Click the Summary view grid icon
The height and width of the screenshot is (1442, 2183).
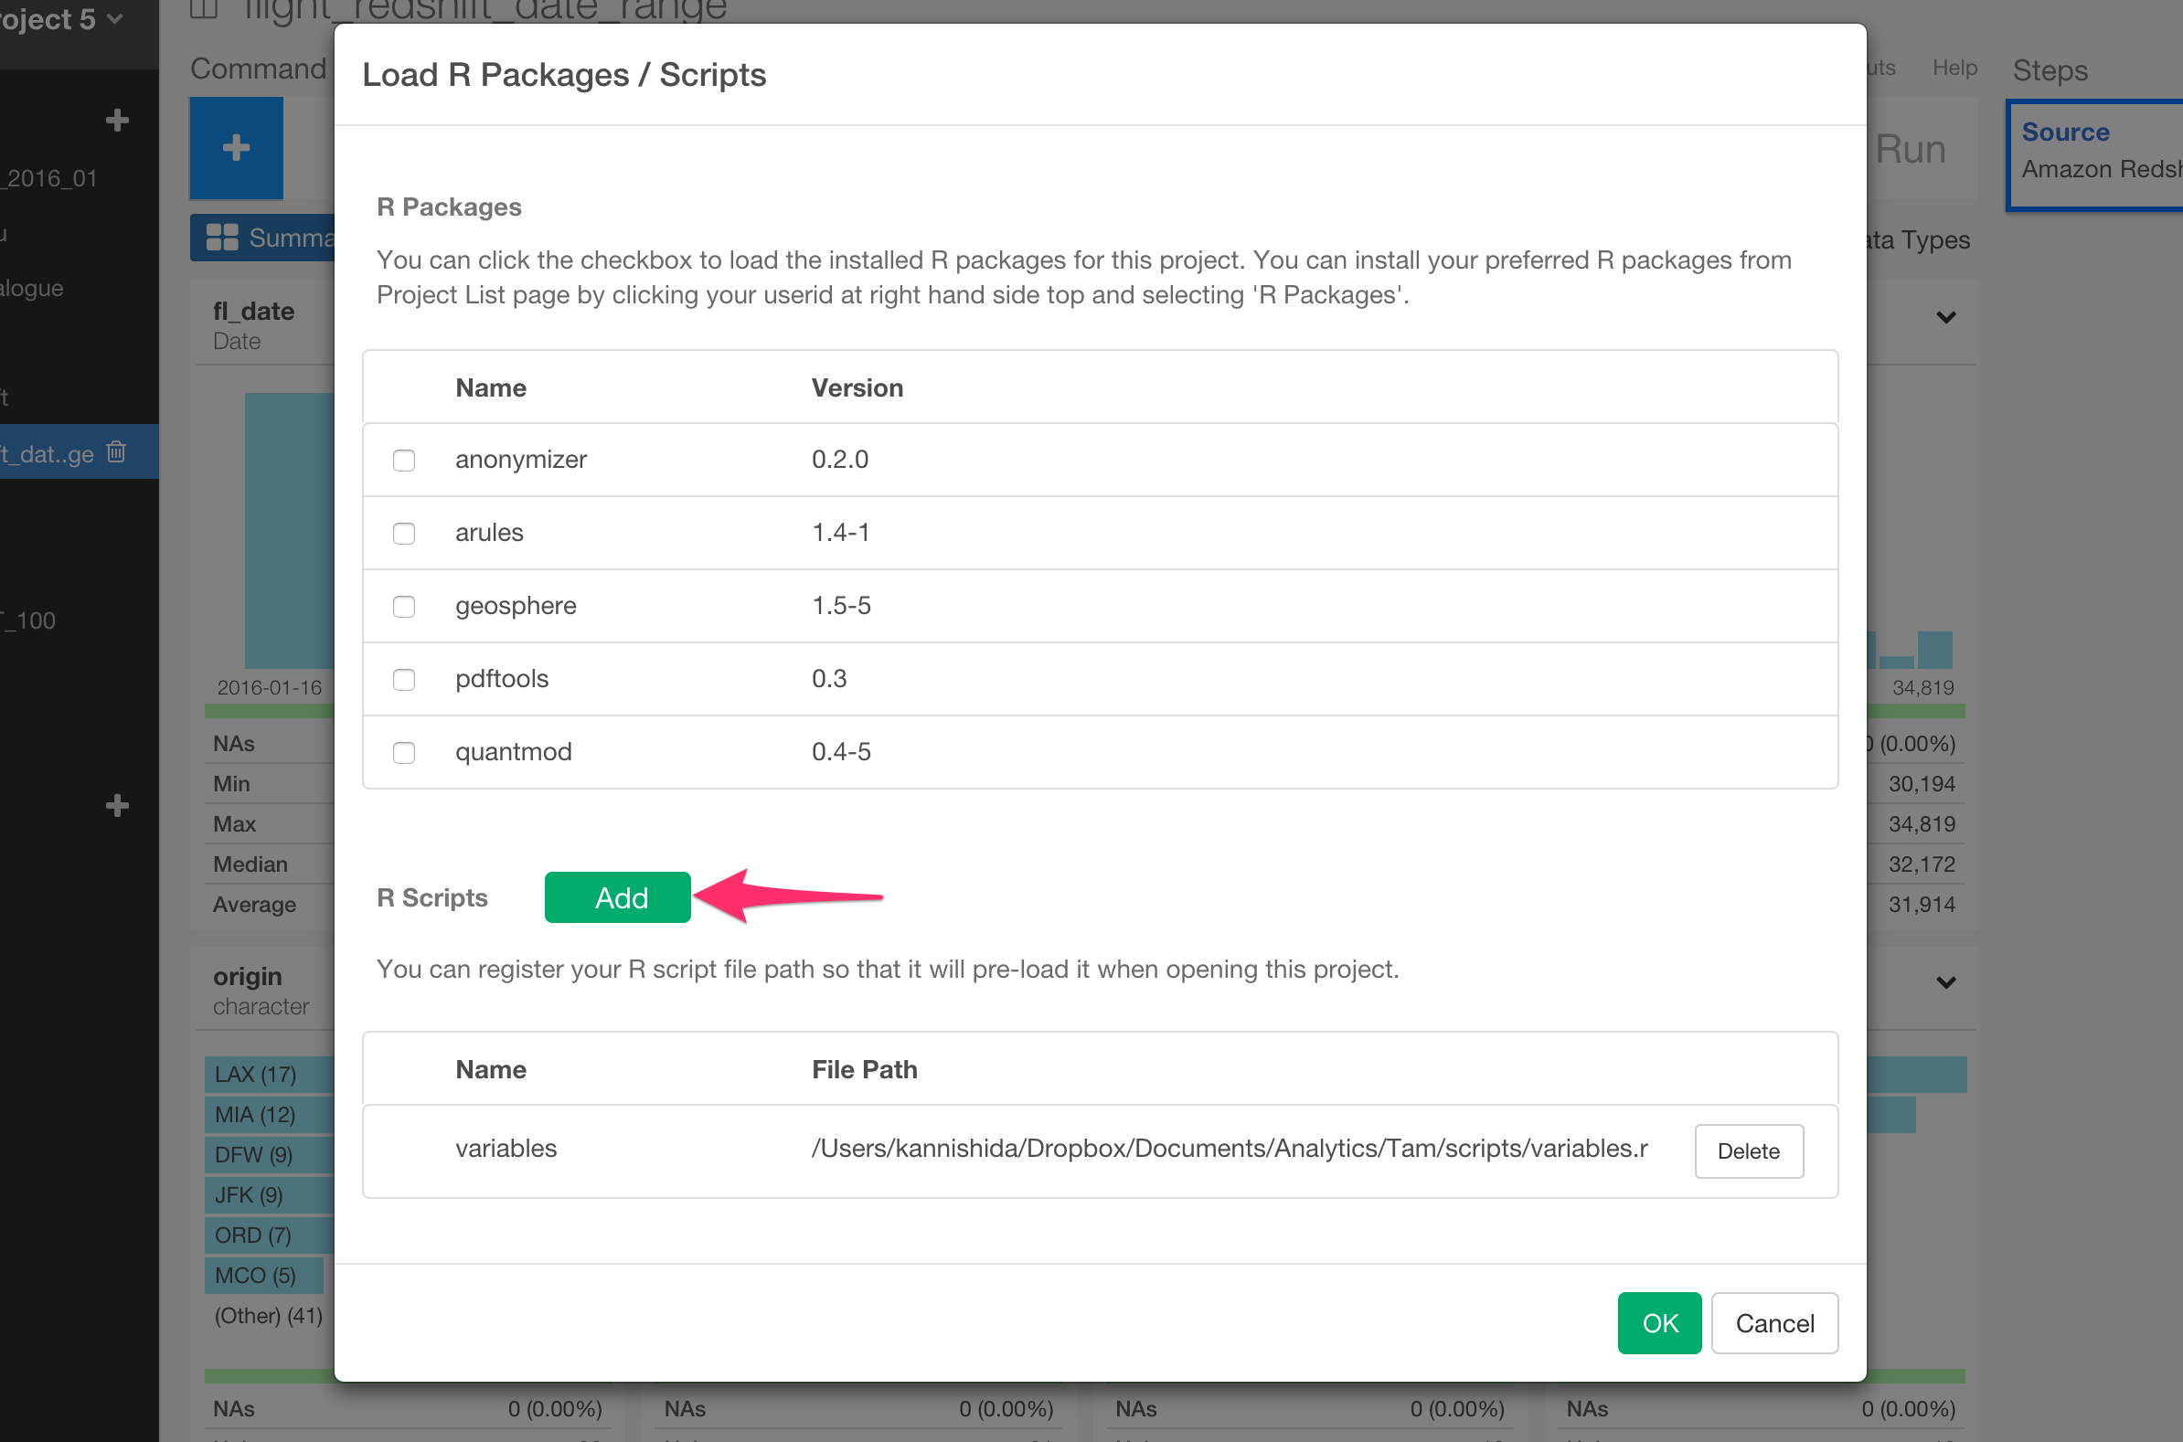point(222,239)
